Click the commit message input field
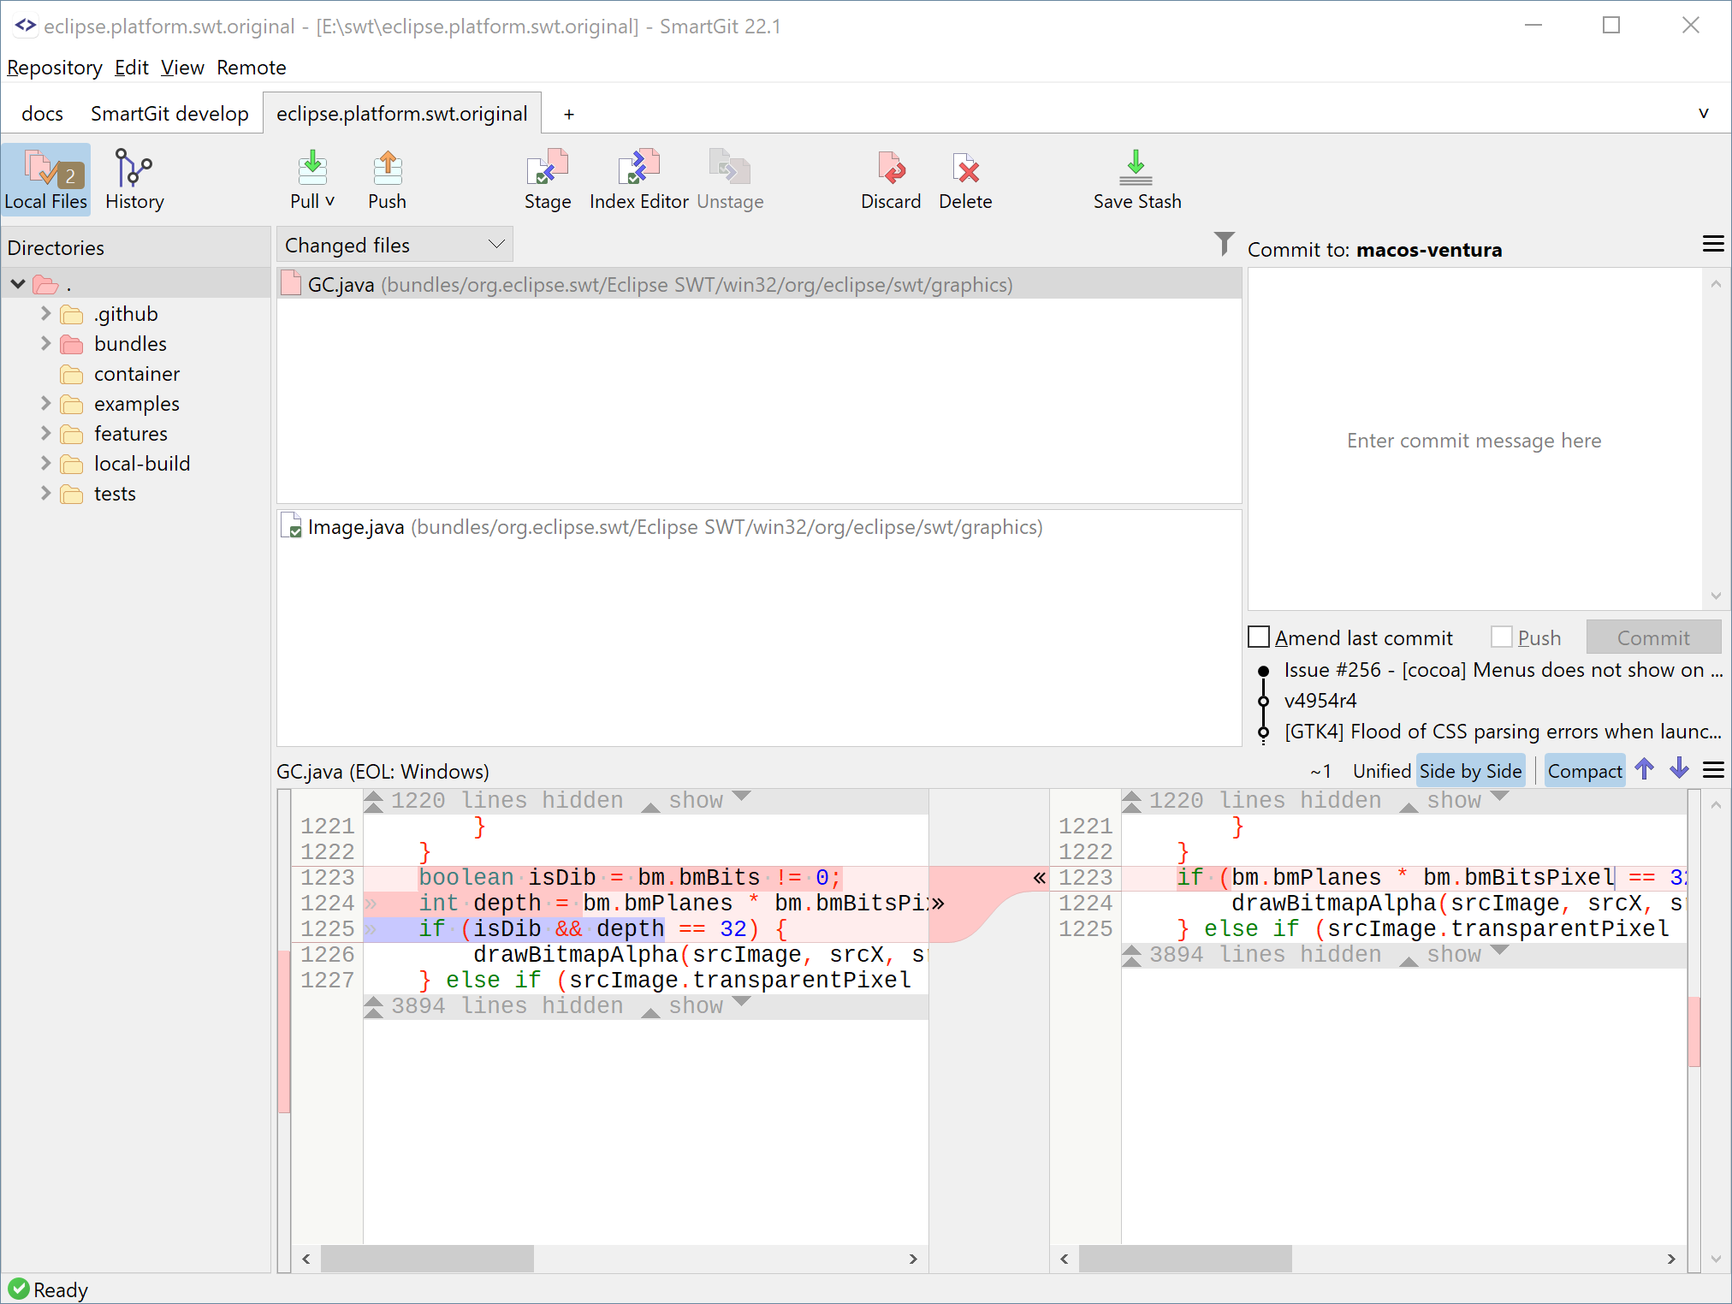This screenshot has width=1732, height=1304. (1474, 440)
